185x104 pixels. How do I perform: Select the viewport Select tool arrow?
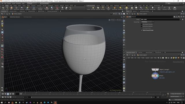[x=2, y=29]
